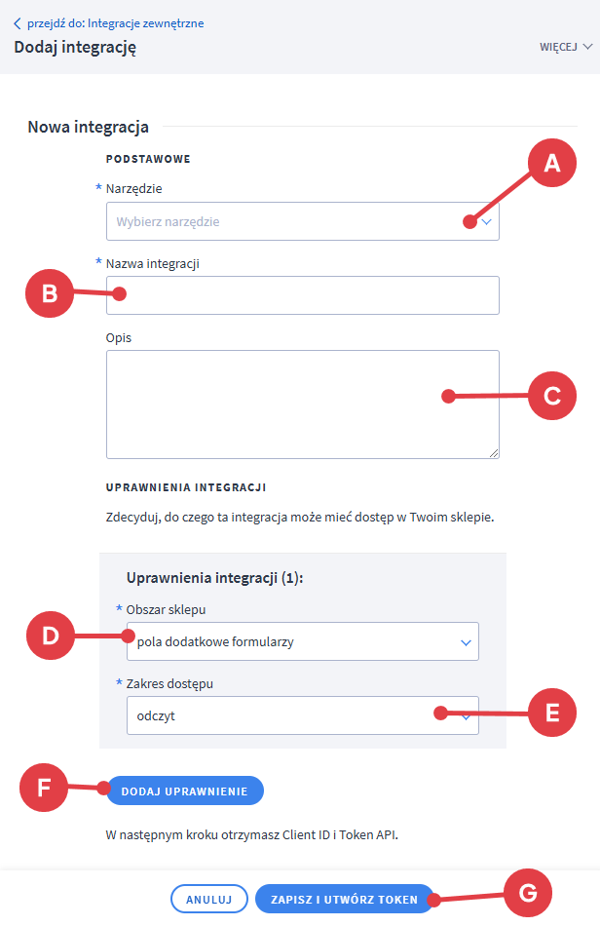
Task: Click the red marker labeled A
Action: click(552, 165)
